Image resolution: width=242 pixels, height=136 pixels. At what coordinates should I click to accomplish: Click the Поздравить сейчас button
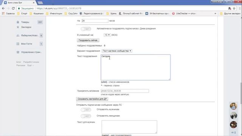click(x=88, y=40)
